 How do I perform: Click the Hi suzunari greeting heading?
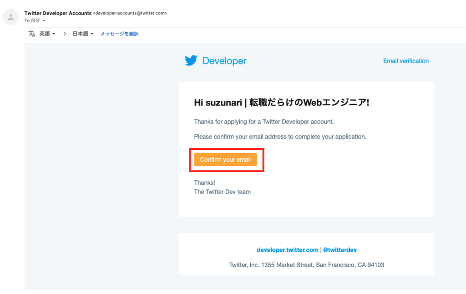281,103
